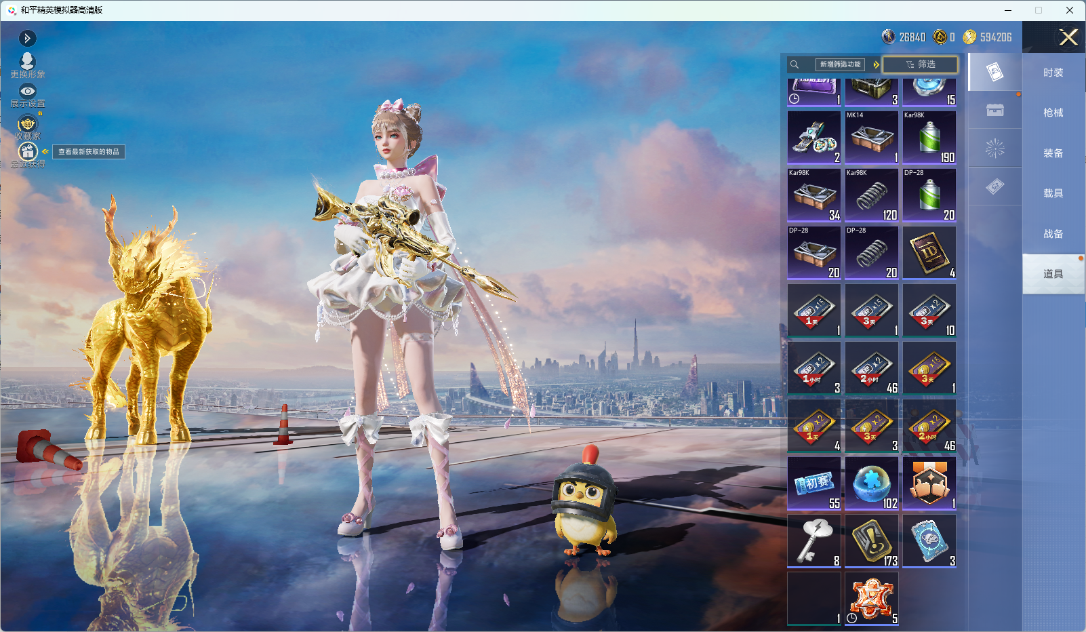Switch to the 载具 vehicles tab
Viewport: 1086px width, 632px height.
(1053, 193)
